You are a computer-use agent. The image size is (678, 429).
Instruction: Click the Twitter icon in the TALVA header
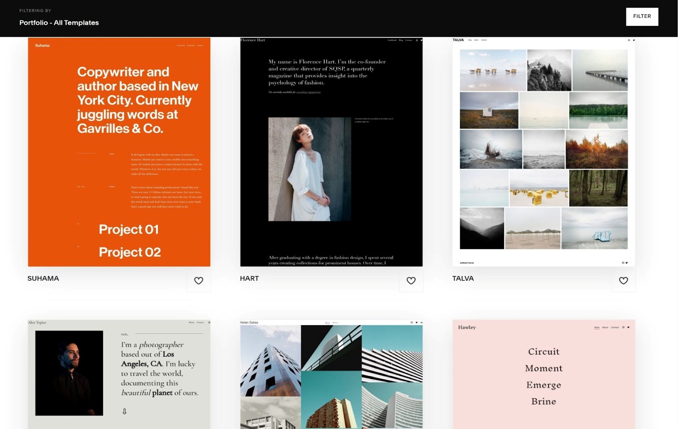coord(634,40)
